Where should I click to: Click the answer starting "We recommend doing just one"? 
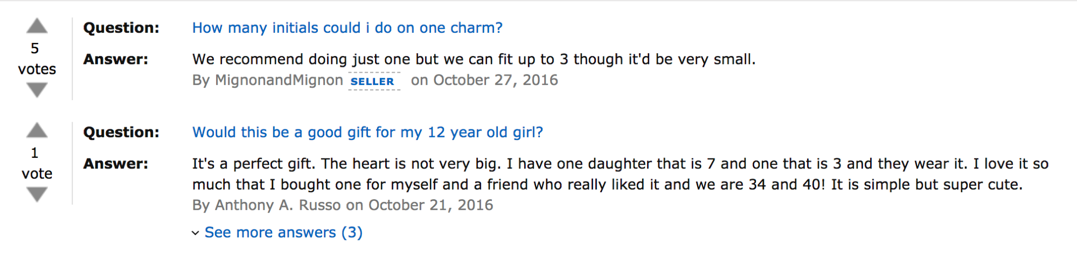point(474,59)
